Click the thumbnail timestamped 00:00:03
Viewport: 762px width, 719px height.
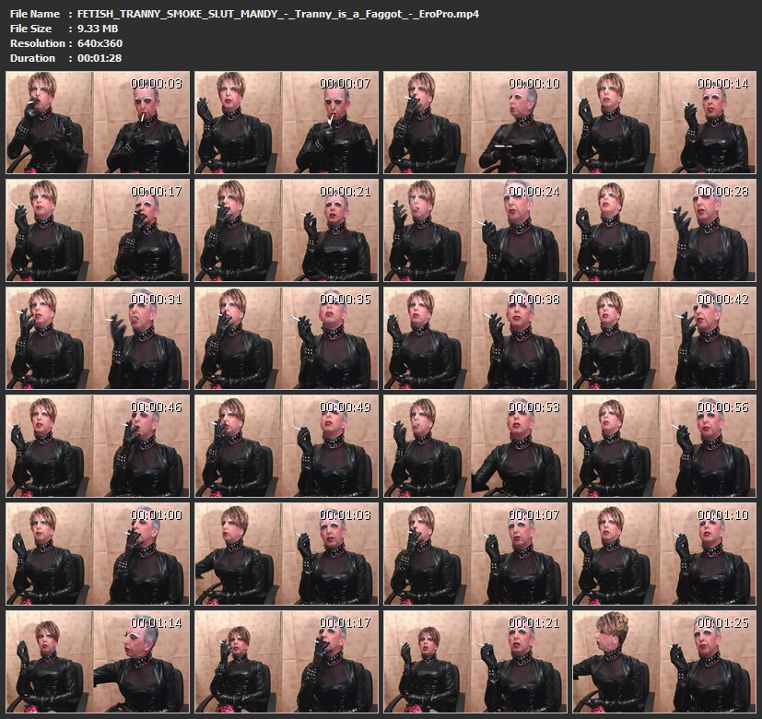click(x=98, y=123)
